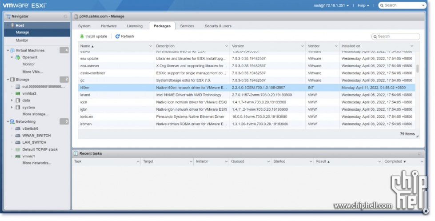The height and width of the screenshot is (221, 435).
Task: Click the Navigator panel icon
Action: [x=8, y=16]
